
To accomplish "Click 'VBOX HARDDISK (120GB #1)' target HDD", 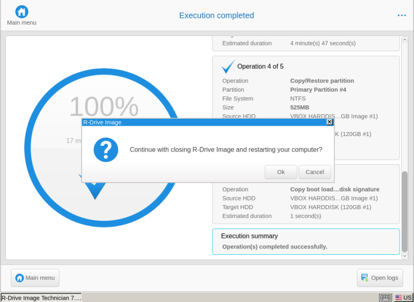I will pyautogui.click(x=331, y=207).
